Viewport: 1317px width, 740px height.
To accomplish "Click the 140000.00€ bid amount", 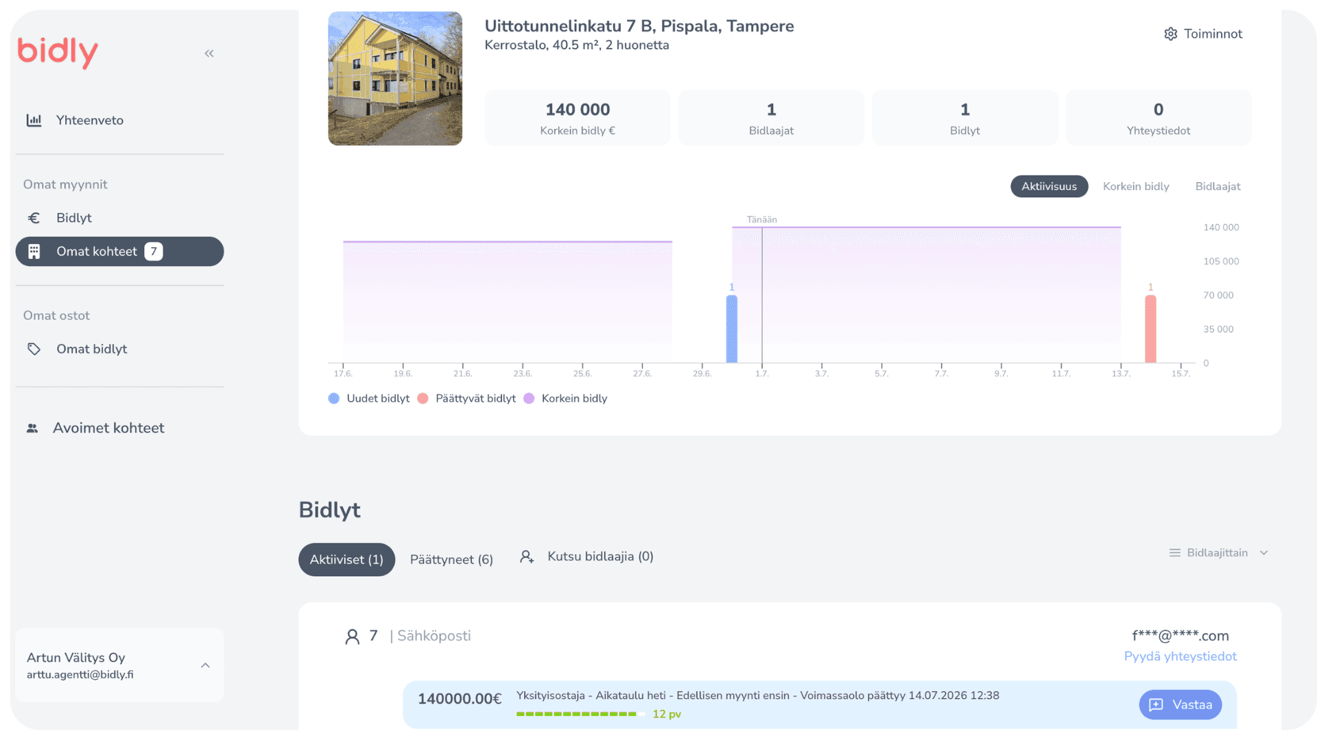I will coord(460,699).
